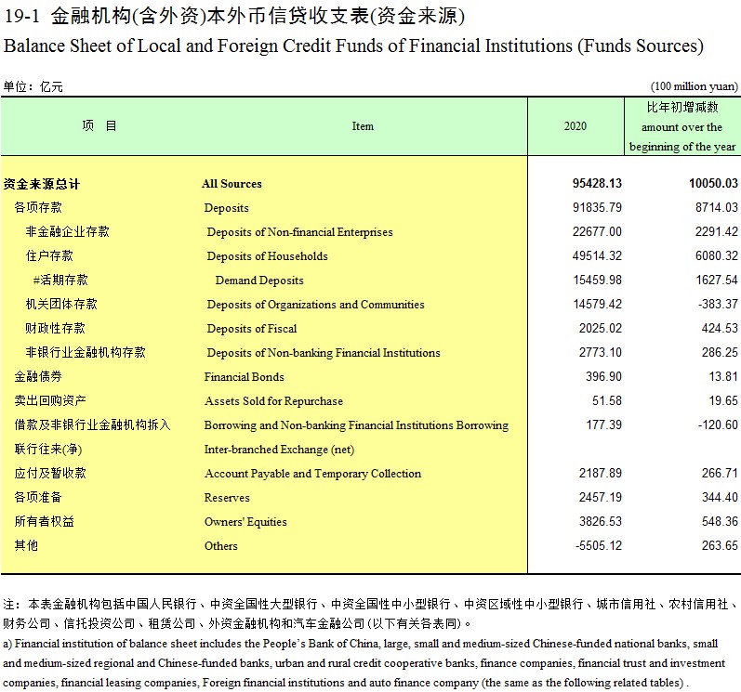
Task: Click the 'Financial Bonds' label
Action: (x=244, y=377)
